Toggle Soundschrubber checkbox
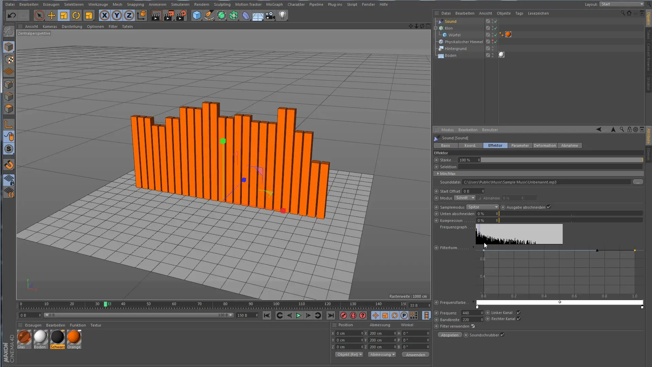Image resolution: width=652 pixels, height=367 pixels. [x=502, y=335]
